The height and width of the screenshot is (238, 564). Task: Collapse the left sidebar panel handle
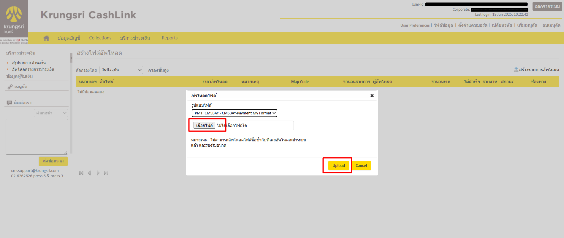tap(71, 58)
